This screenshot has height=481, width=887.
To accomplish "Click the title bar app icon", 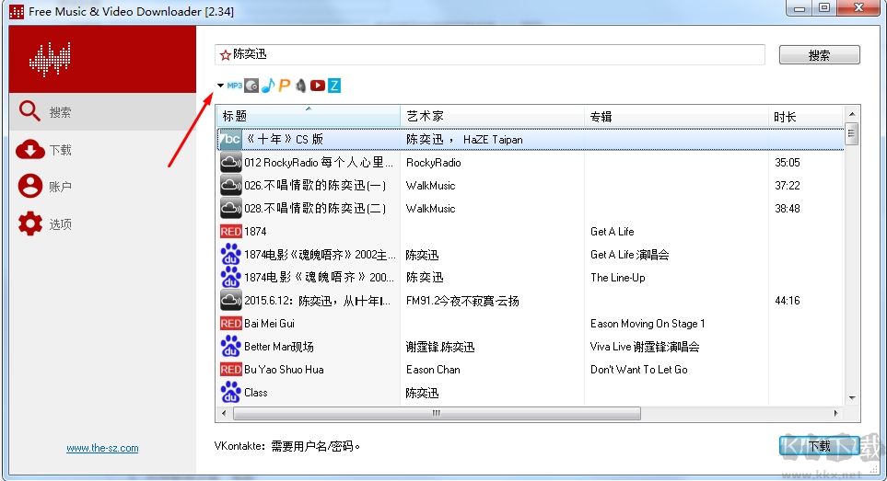I will coord(17,11).
